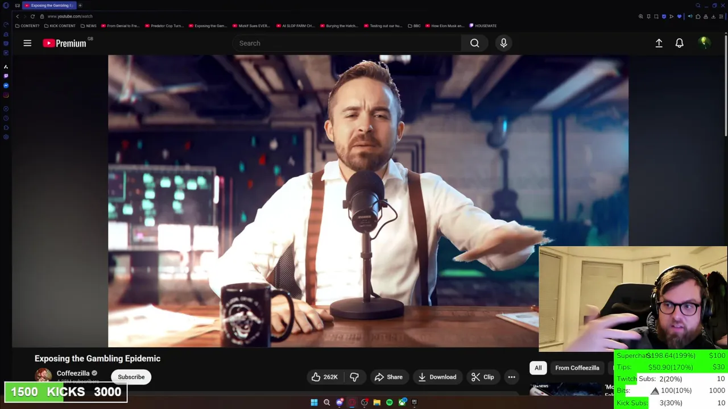728x409 pixels.
Task: Open bookmark Predator Cop Turn...
Action: (x=164, y=26)
